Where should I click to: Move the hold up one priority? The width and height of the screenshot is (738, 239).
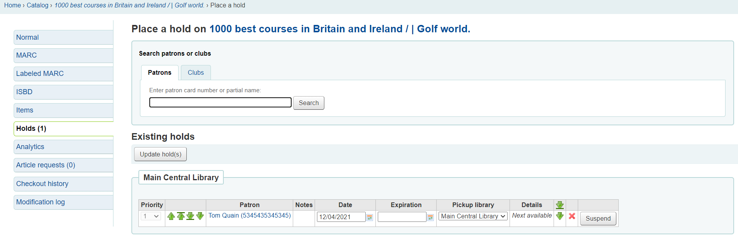(171, 216)
